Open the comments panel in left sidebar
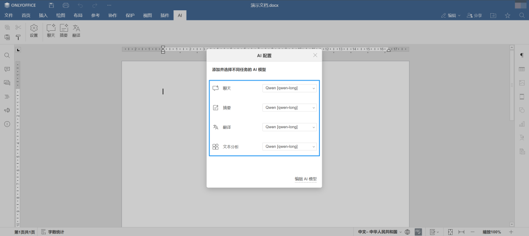The image size is (529, 236). click(x=7, y=69)
